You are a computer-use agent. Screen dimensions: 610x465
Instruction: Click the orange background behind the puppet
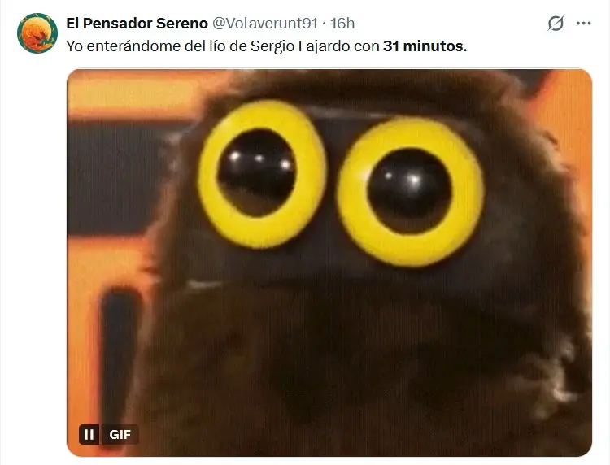[129, 93]
